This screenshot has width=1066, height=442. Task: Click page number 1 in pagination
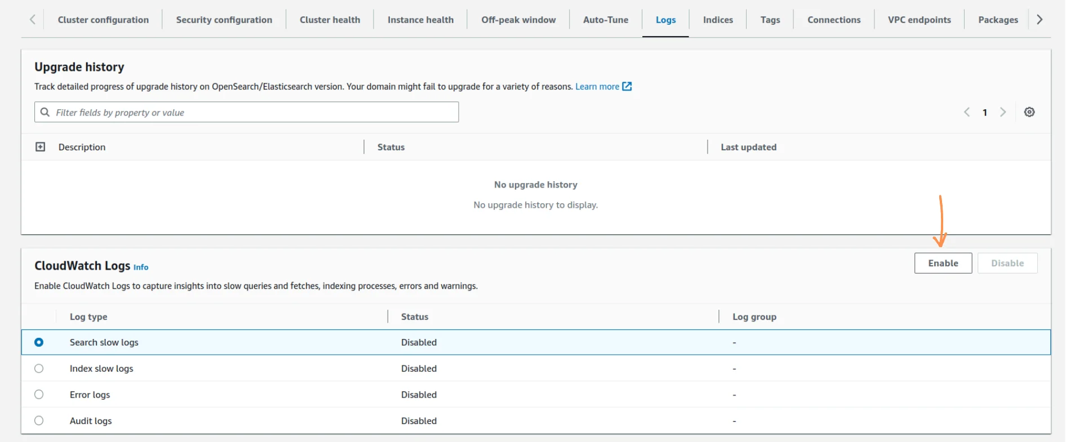coord(985,113)
